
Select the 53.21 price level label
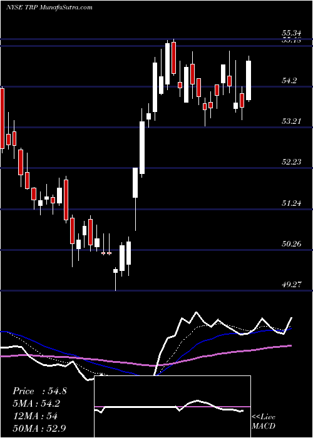pos(291,121)
